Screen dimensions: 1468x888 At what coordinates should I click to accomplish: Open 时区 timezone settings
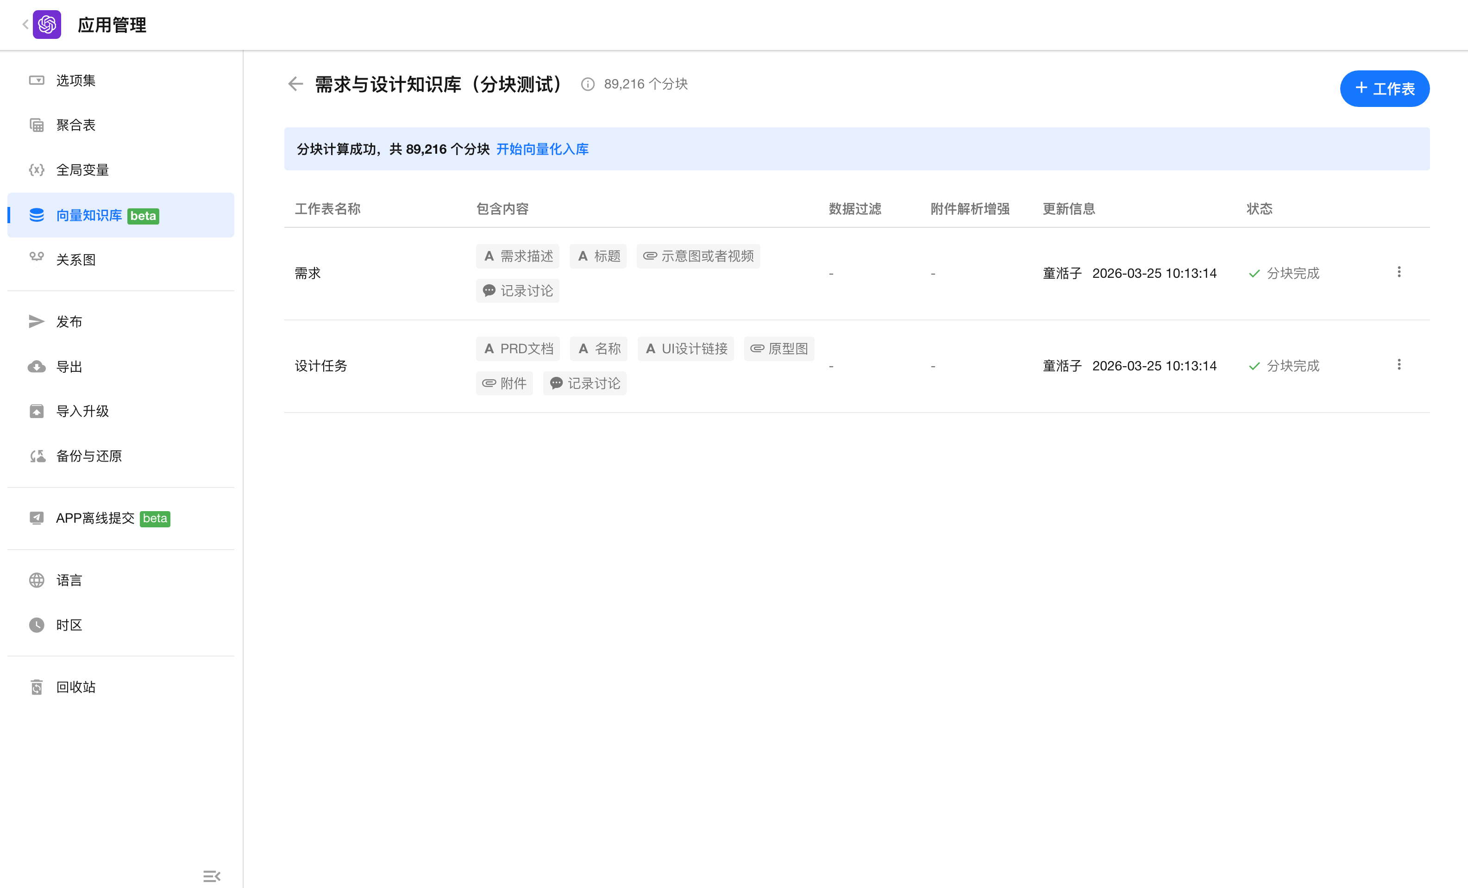(x=69, y=625)
